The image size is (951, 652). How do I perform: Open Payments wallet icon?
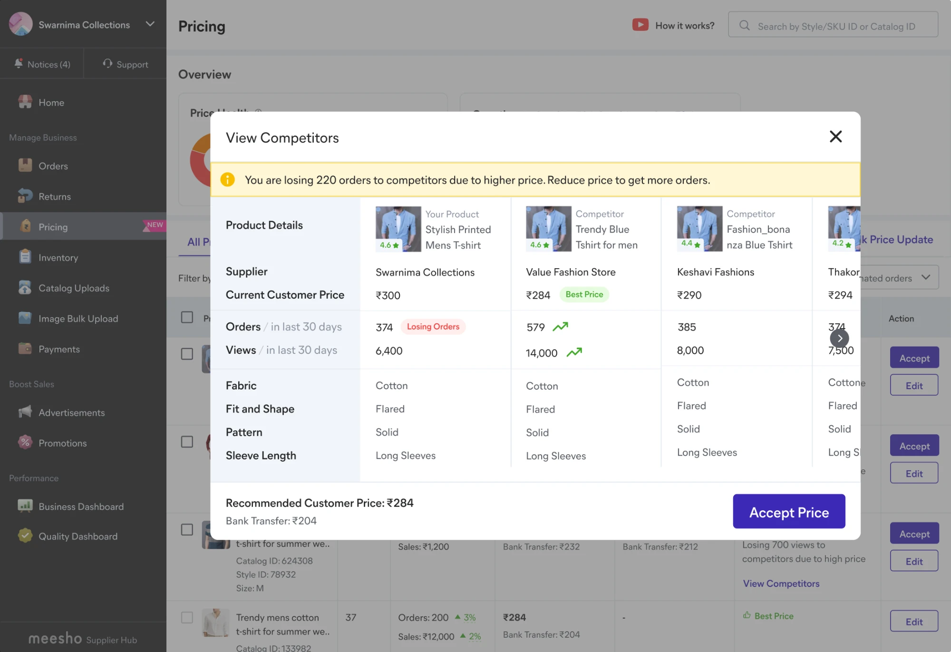tap(25, 349)
